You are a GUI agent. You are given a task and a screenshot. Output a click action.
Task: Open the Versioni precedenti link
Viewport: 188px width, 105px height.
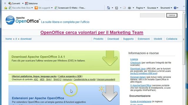click(106, 79)
